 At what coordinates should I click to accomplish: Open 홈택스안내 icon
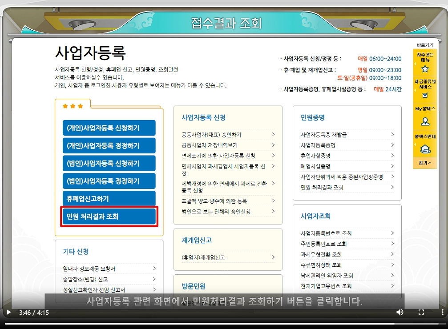(x=425, y=149)
